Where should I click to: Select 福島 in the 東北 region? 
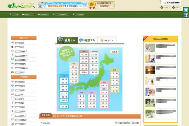[x=115, y=91]
